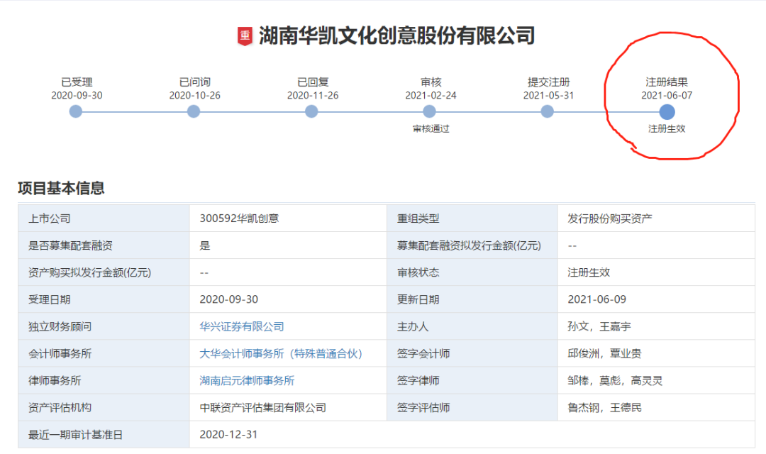The image size is (766, 454).
Task: Select the 已问询 milestone dot
Action: [193, 111]
